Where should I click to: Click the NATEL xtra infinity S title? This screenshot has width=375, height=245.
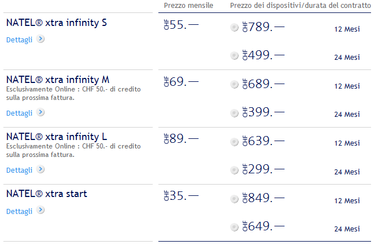[x=56, y=23]
